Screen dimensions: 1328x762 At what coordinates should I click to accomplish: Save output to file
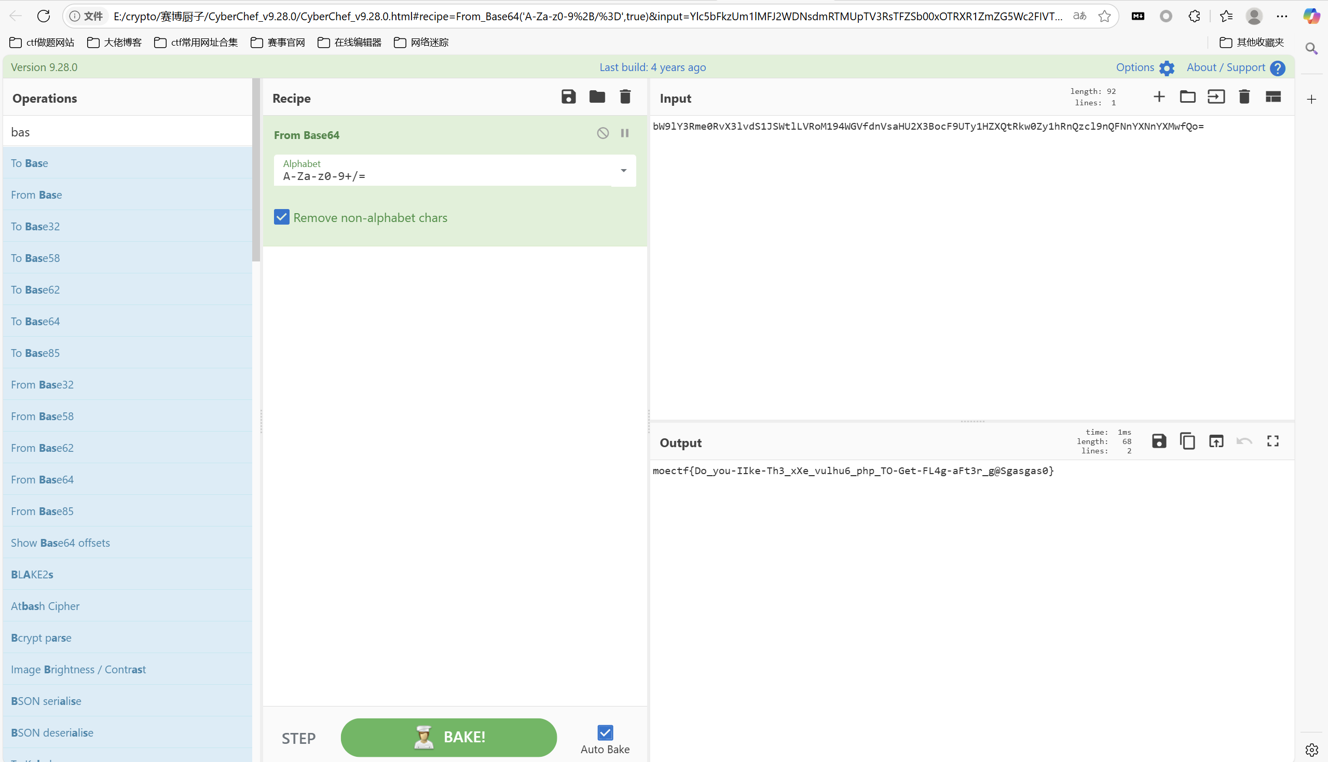(x=1159, y=441)
